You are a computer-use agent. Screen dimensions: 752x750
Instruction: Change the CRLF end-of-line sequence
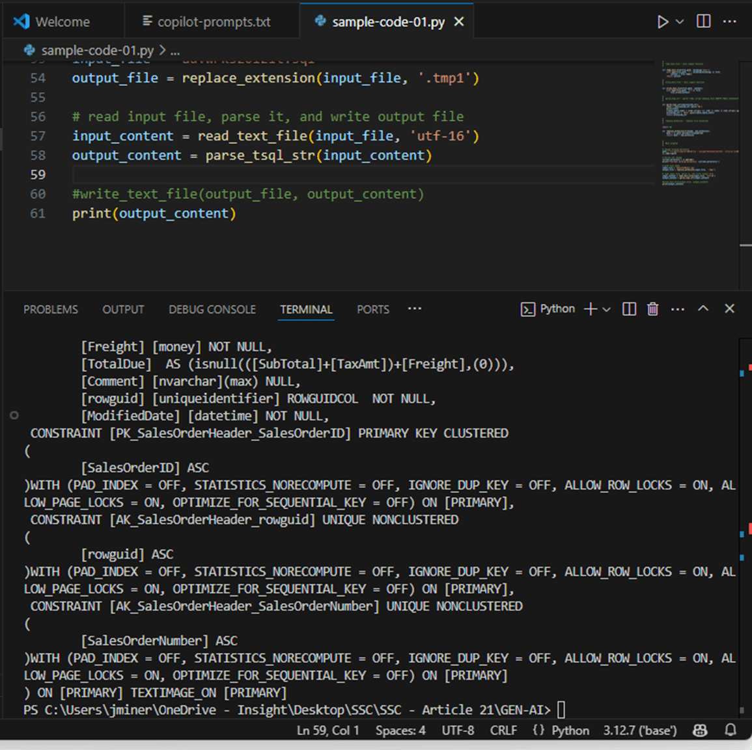[x=503, y=730]
